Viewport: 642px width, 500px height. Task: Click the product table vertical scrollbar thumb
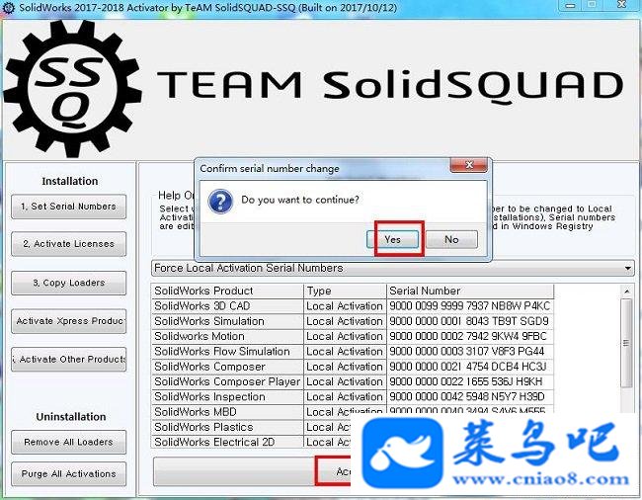[626, 343]
